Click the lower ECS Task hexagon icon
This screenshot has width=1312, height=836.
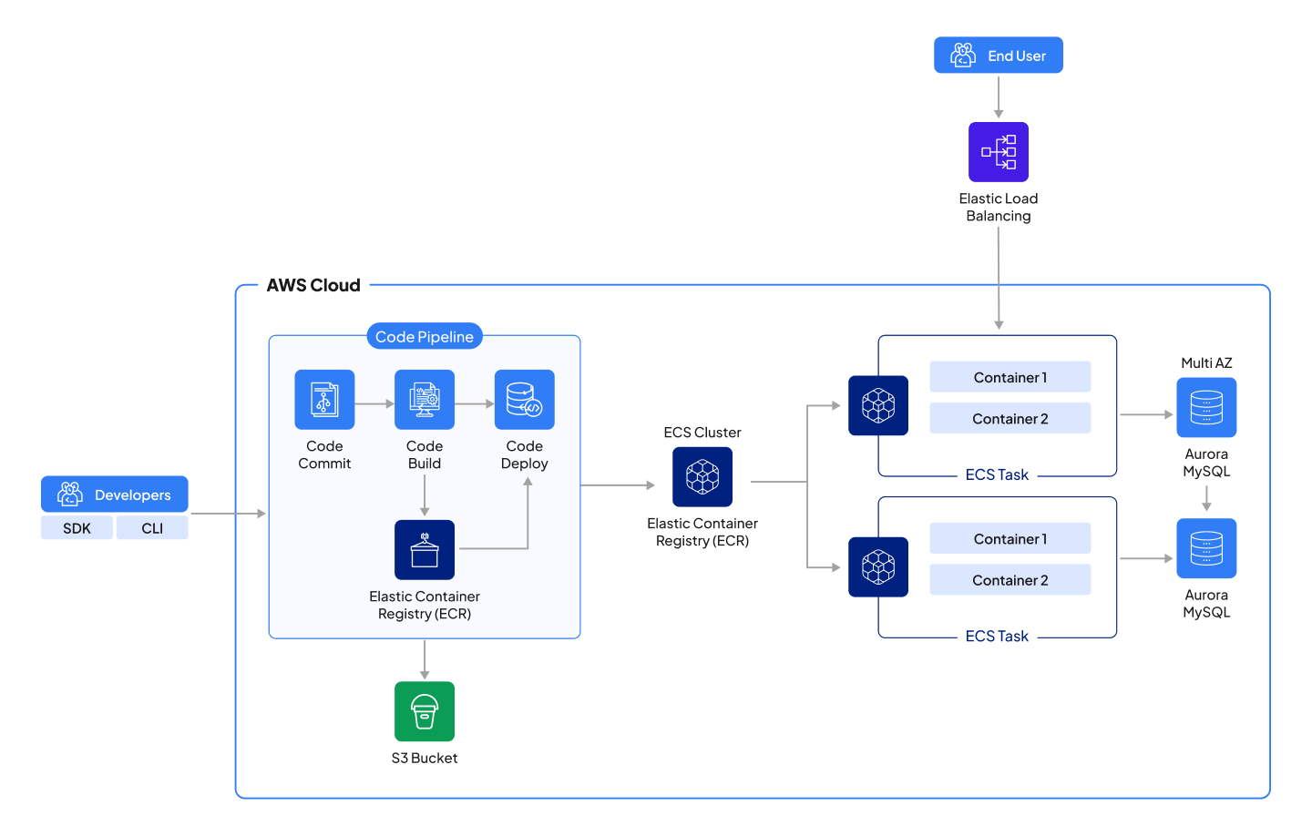tap(878, 566)
